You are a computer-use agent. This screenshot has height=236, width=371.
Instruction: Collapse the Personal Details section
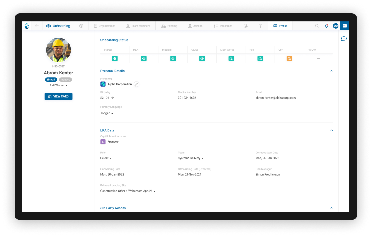[x=332, y=71]
